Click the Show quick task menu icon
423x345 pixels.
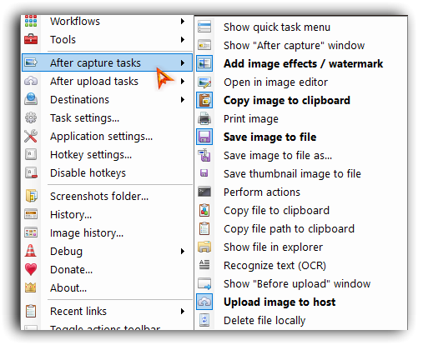point(204,27)
